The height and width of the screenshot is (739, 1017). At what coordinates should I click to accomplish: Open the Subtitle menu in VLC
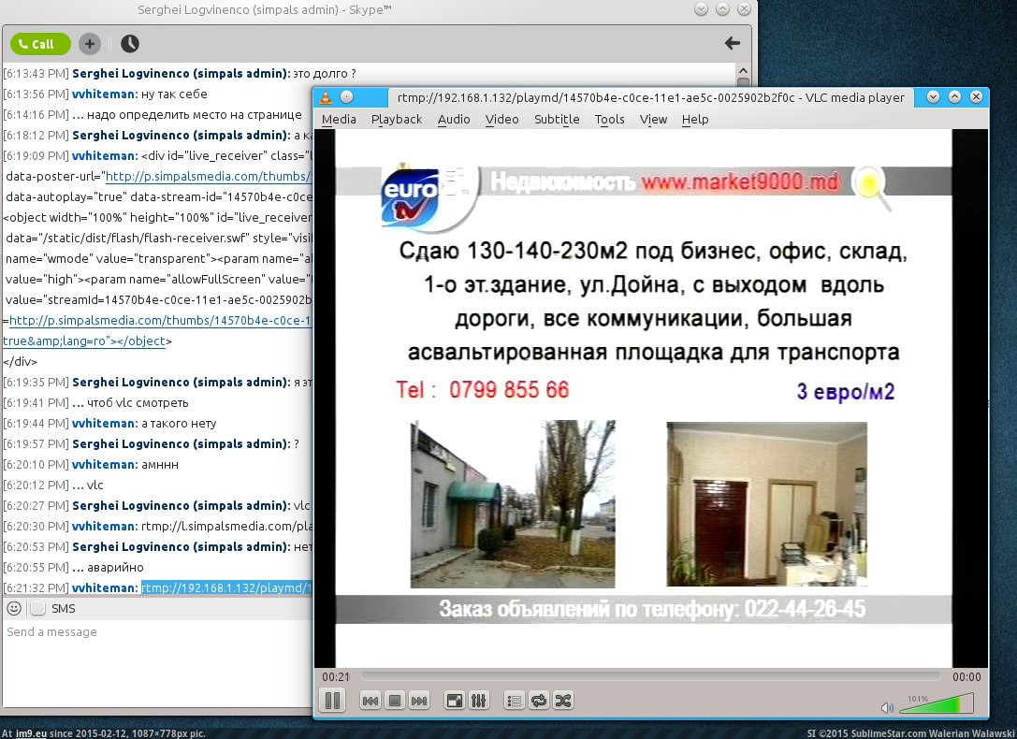(x=557, y=119)
